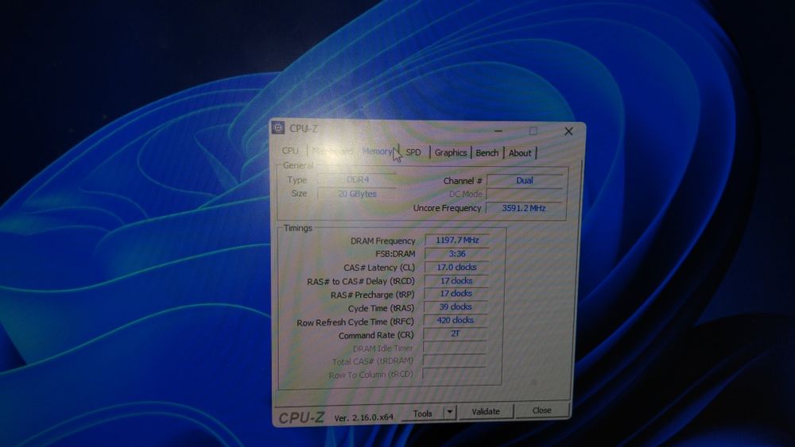
Task: Click the tRAS value 39 clocks
Action: tap(456, 306)
